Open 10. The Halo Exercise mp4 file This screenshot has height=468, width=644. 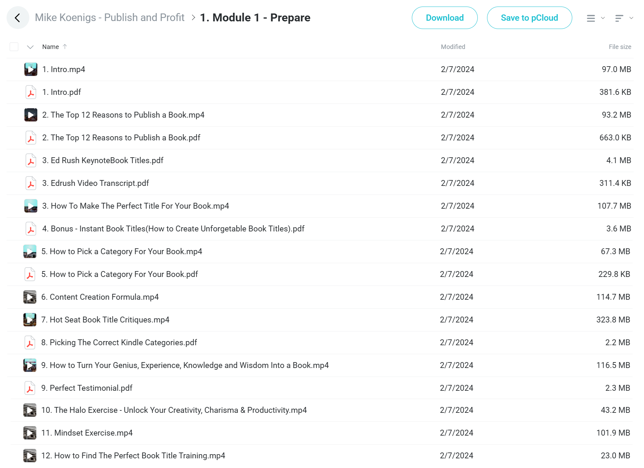(x=174, y=410)
